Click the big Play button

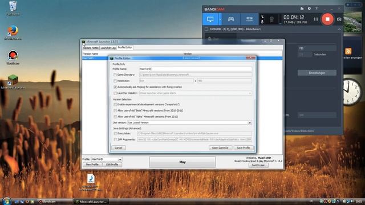click(182, 162)
